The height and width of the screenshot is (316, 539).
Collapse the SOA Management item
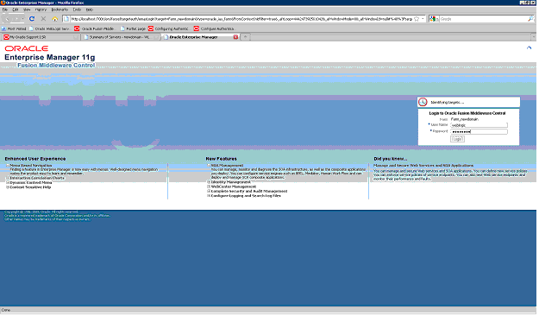tap(209, 166)
